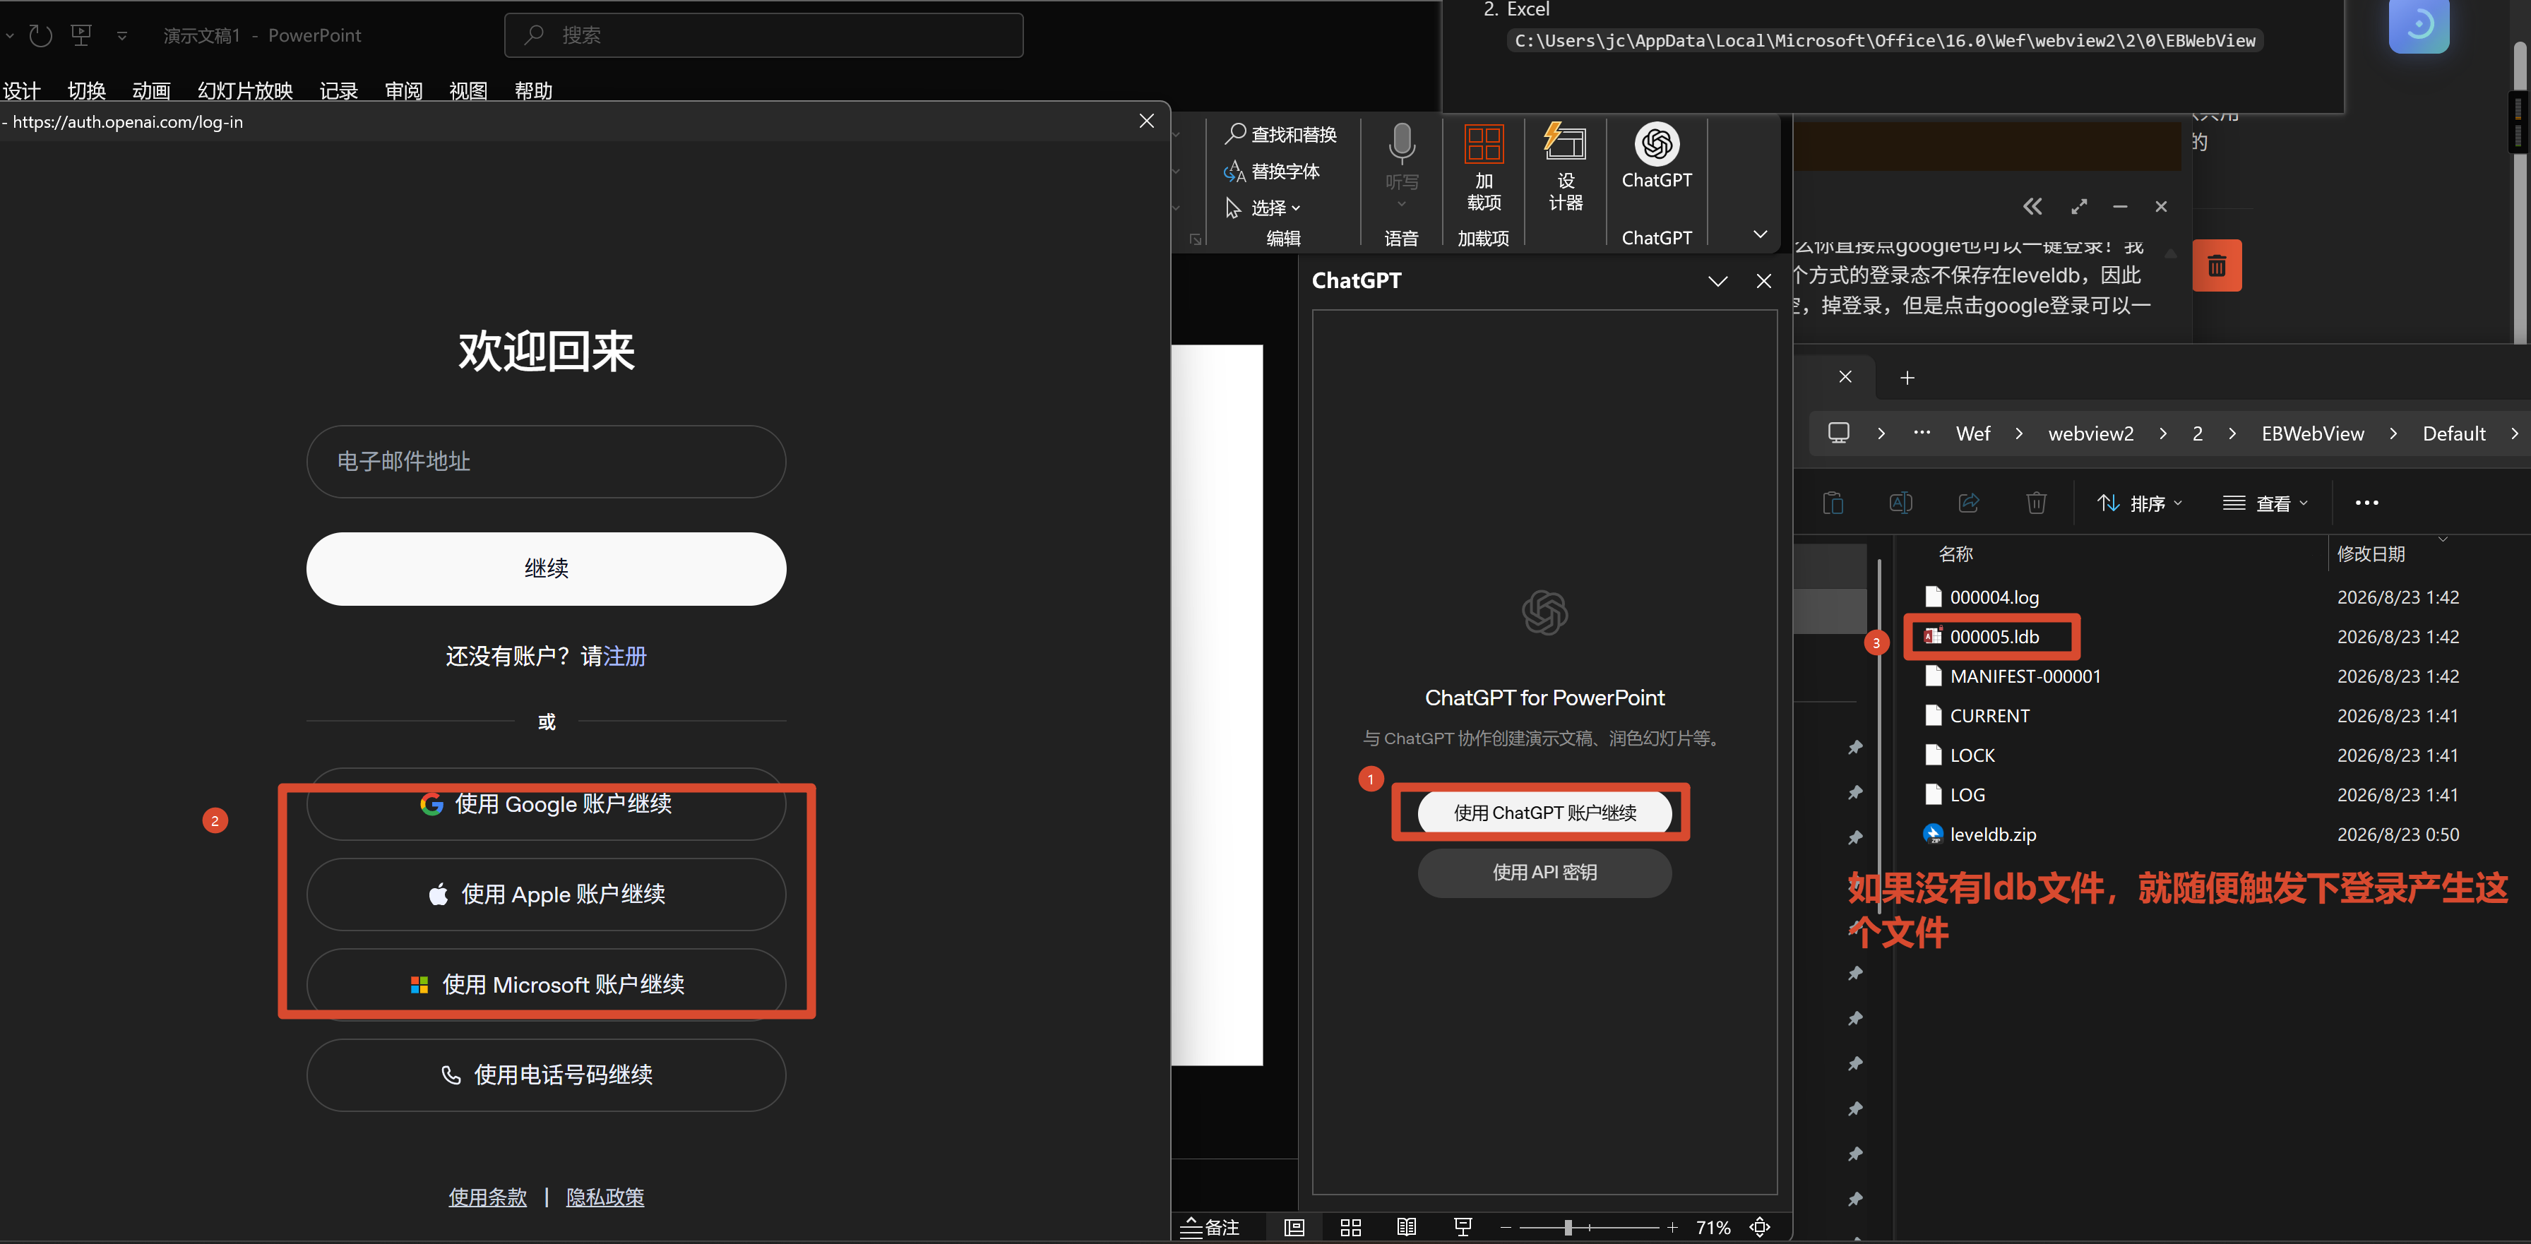Screen dimensions: 2531x1244
Task: Close the OpenAI login dialog
Action: pos(1145,121)
